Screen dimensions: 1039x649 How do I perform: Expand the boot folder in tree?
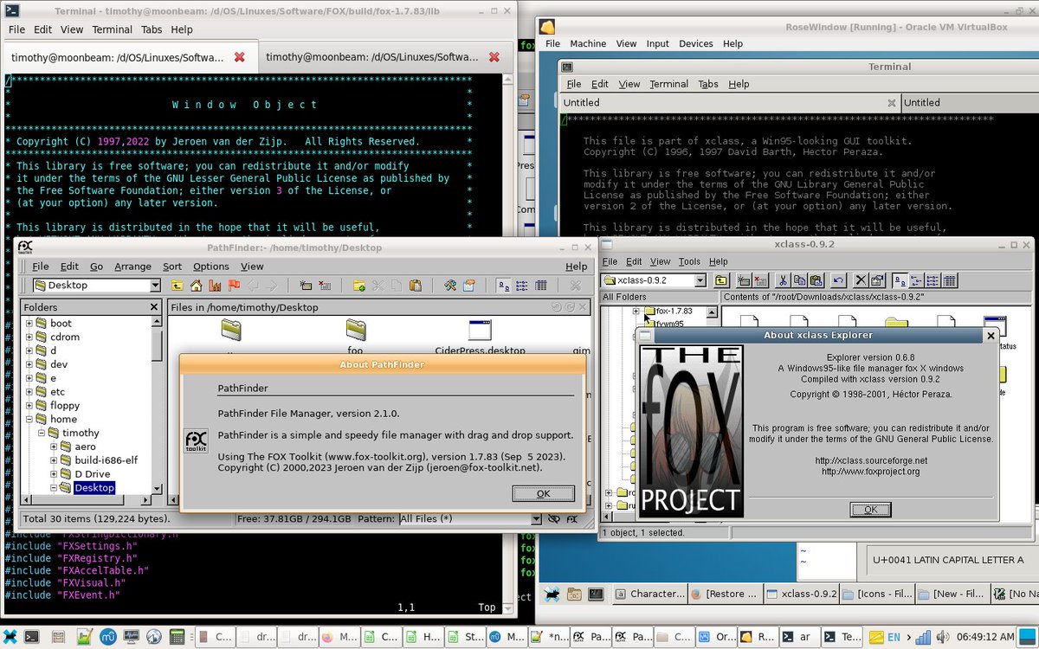[x=29, y=324]
